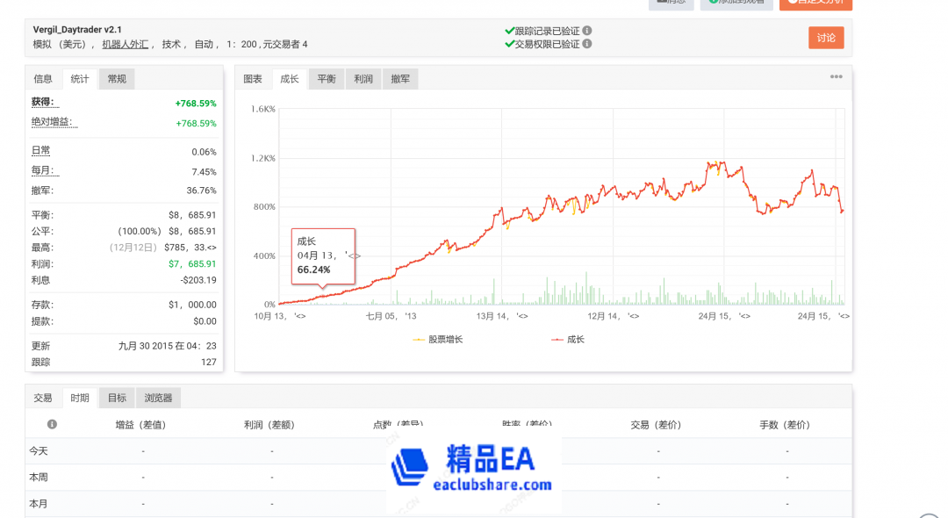This screenshot has height=518, width=948.
Task: Click the $0.00 提款 value
Action: (x=205, y=321)
